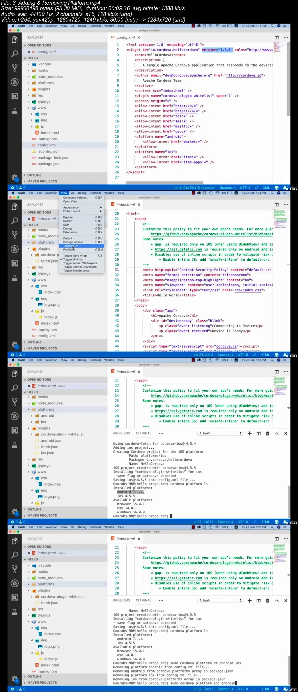
Task: Click 'Spaces: 4' in the 1:12 PM status bar
Action: pos(228,188)
